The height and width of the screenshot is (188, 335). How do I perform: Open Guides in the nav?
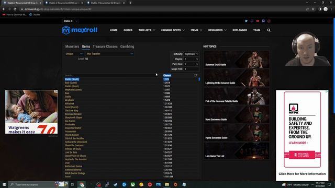[128, 30]
